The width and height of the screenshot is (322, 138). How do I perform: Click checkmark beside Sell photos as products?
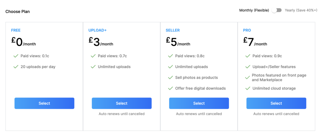click(170, 78)
